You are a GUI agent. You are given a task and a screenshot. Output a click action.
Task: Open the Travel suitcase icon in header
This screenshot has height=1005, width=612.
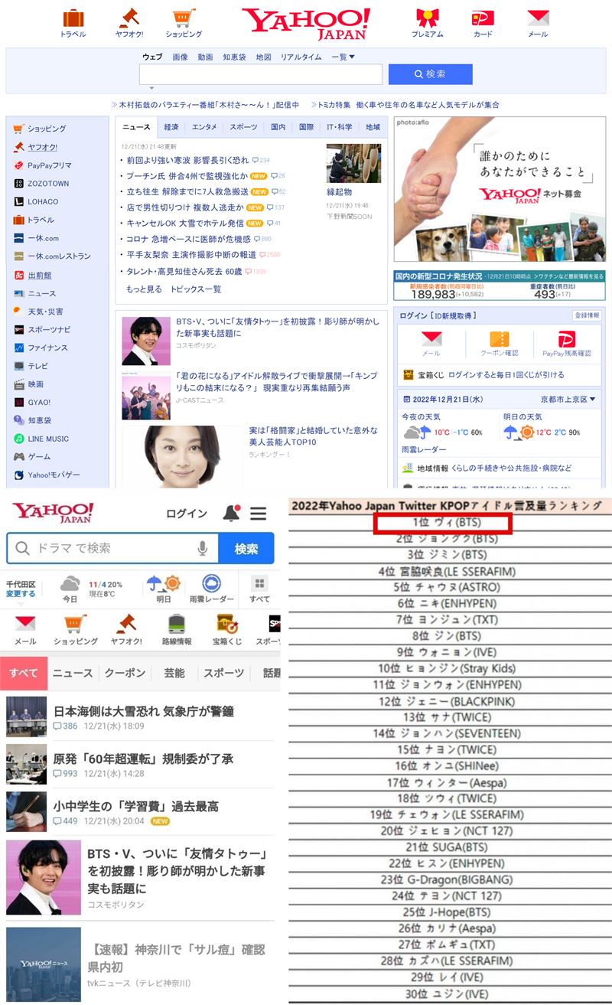(73, 18)
